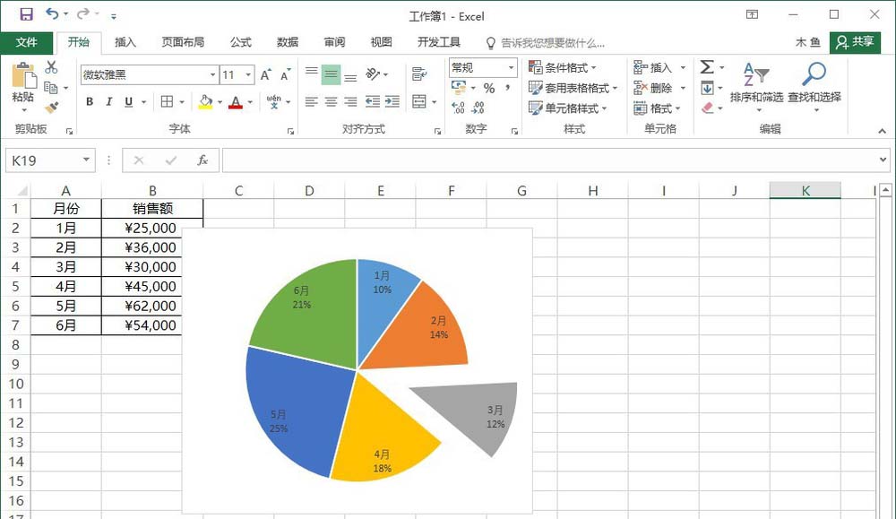Screen dimensions: 896x519
Task: Click the wén phonetic guide icon
Action: (273, 102)
